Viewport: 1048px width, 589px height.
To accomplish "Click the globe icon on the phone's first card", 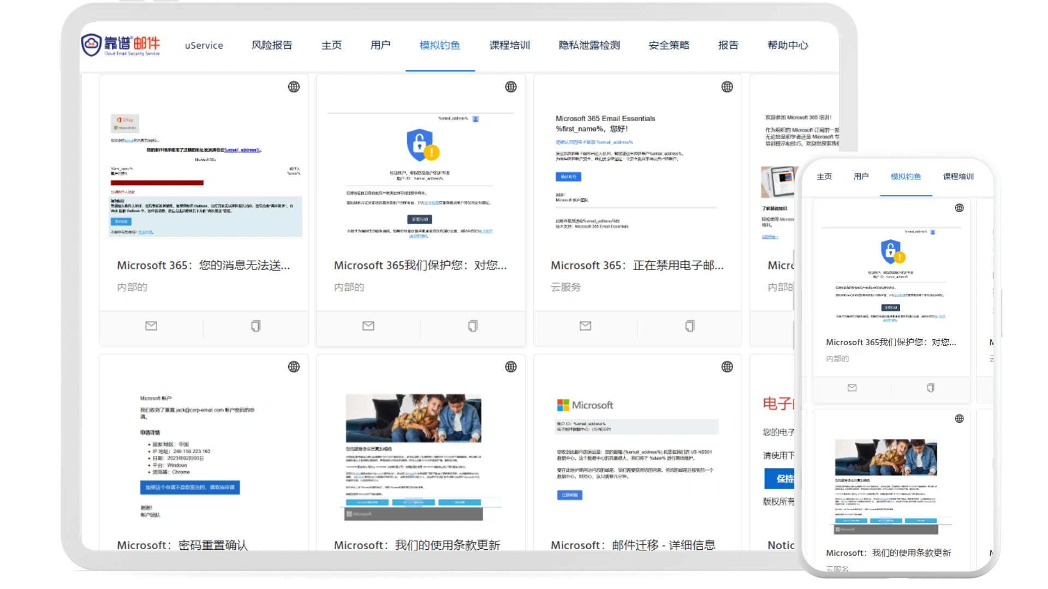I will pyautogui.click(x=959, y=208).
